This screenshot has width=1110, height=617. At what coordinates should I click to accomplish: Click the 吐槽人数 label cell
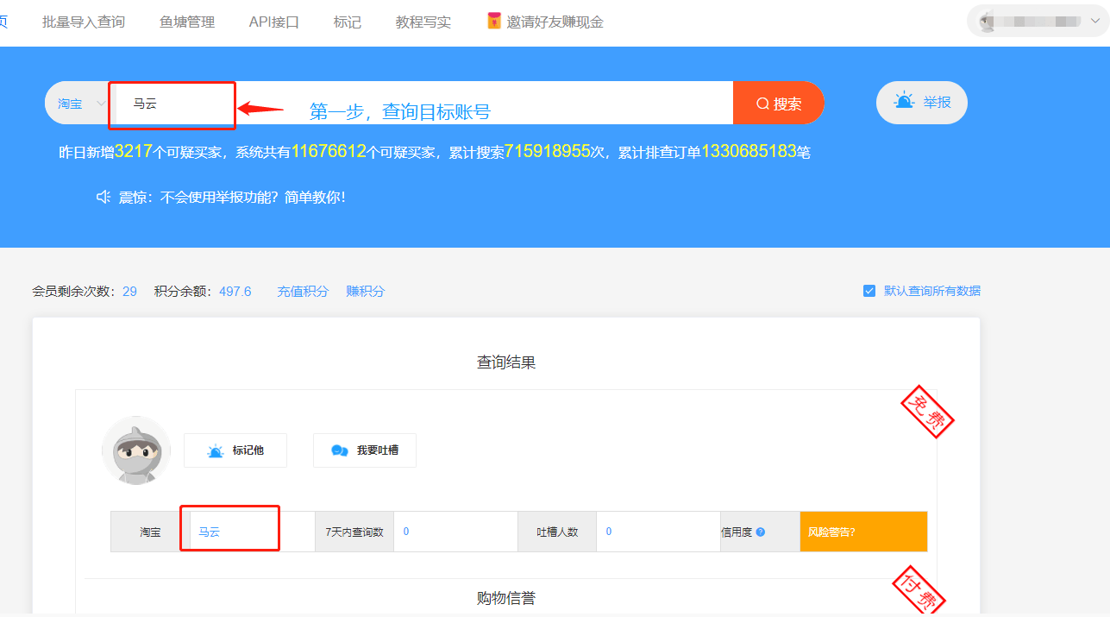click(x=557, y=532)
